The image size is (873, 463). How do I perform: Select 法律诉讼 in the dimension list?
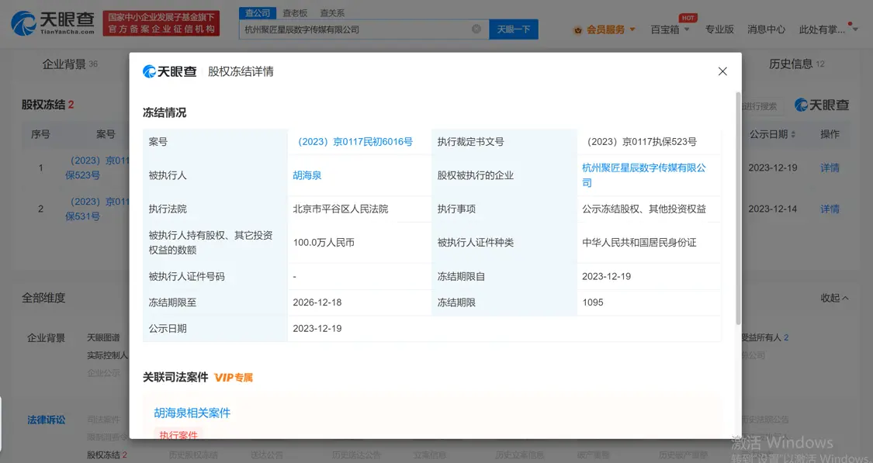click(x=47, y=420)
